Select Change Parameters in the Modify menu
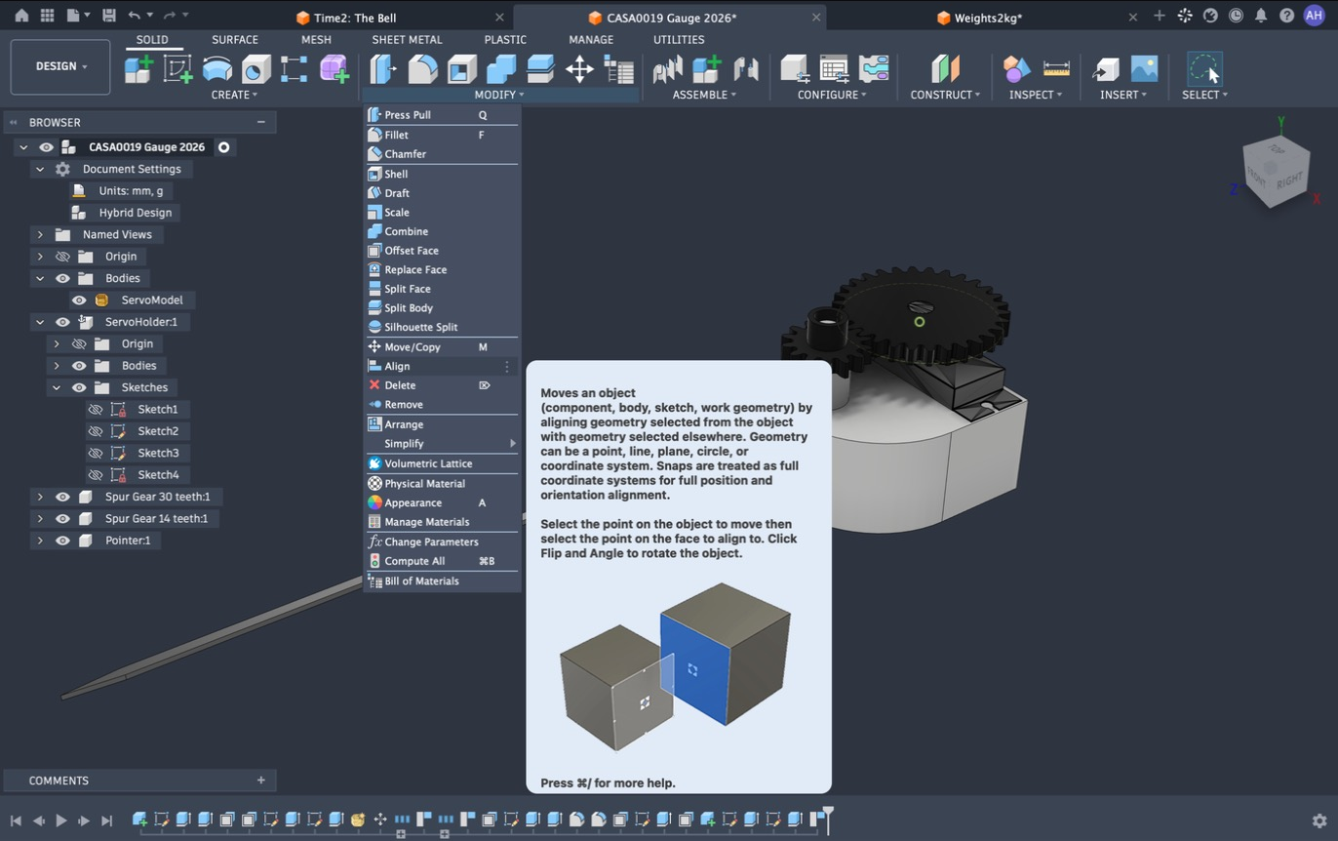This screenshot has width=1338, height=841. 443,542
